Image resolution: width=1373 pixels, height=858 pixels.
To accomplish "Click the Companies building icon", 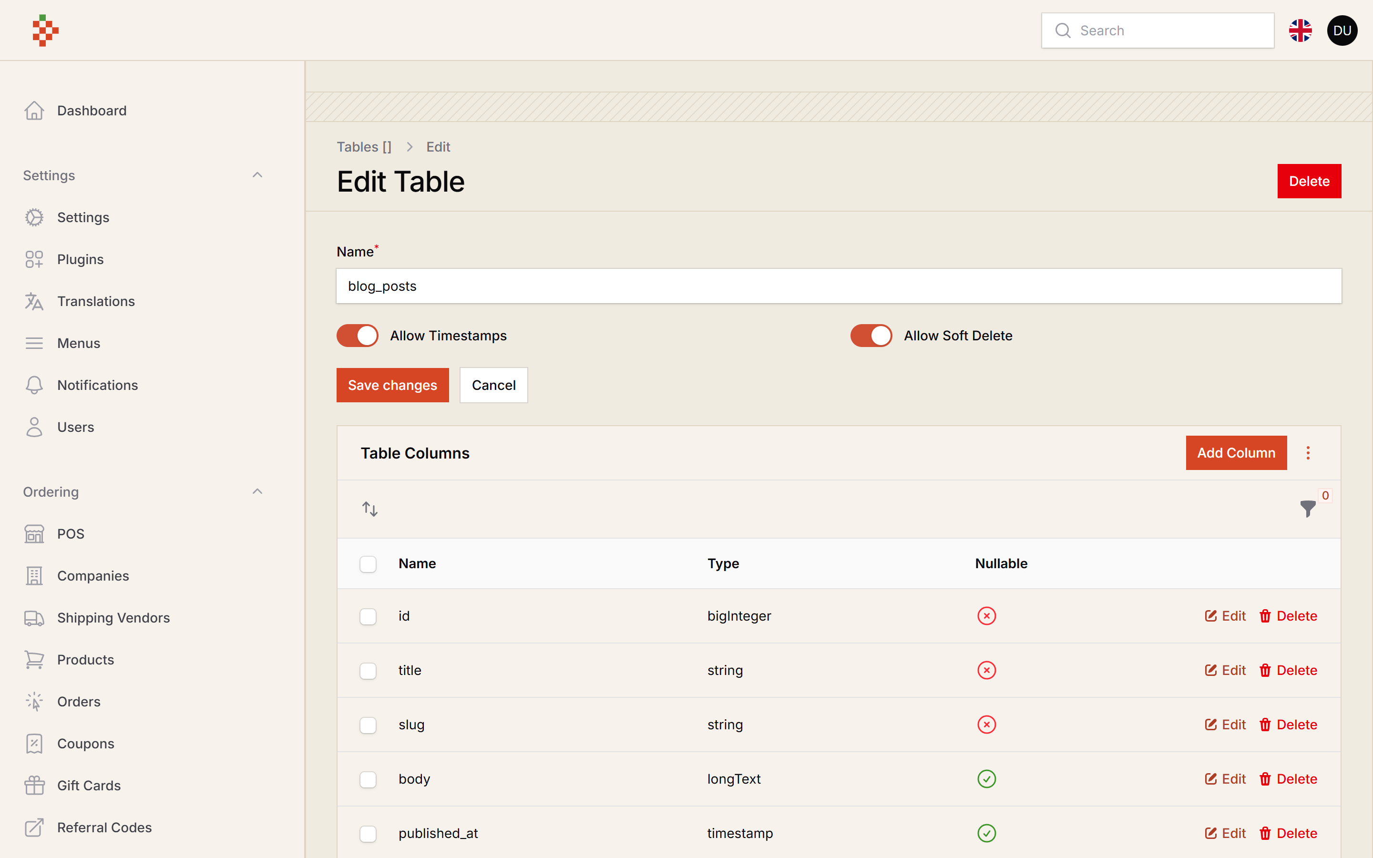I will pos(34,576).
